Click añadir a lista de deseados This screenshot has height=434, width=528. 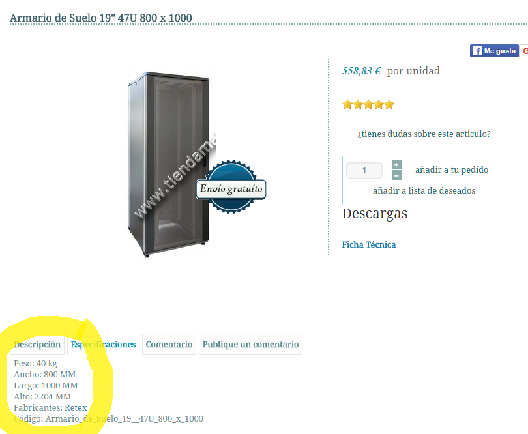click(424, 190)
